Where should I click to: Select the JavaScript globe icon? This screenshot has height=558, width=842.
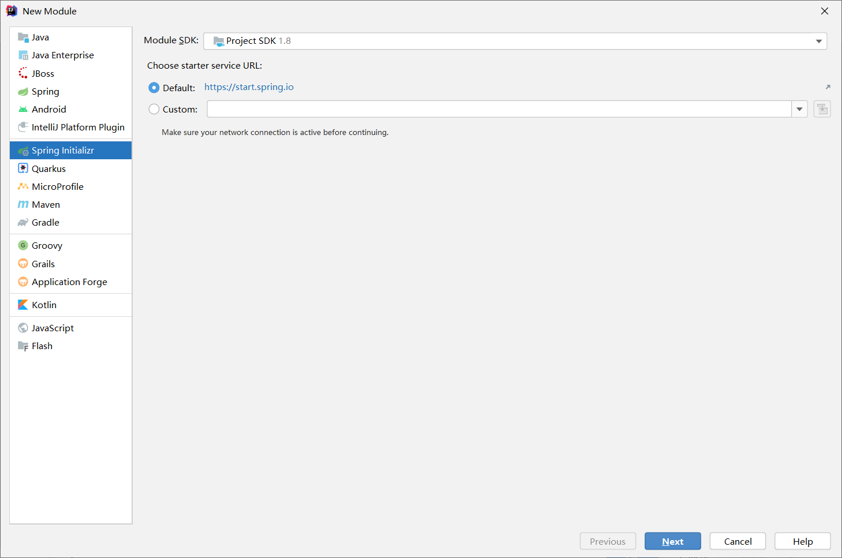coord(23,328)
